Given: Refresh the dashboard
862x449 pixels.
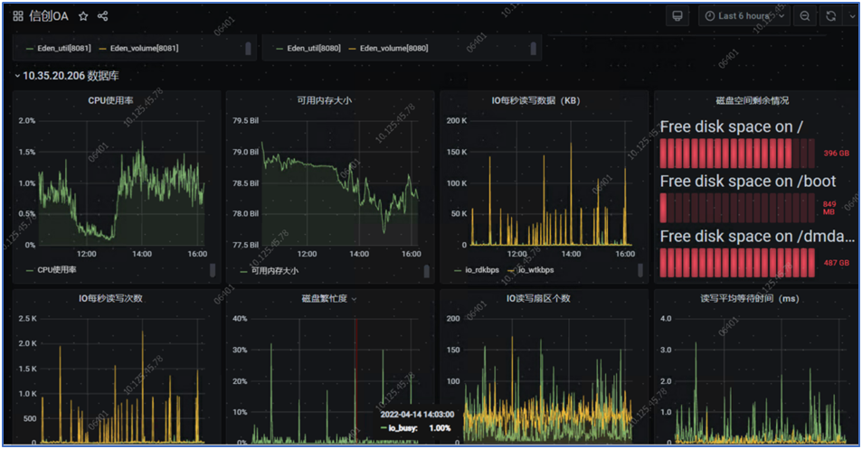Looking at the screenshot, I should tap(830, 16).
